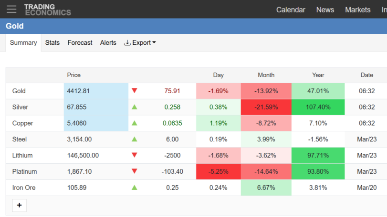
Task: Open the Platinum commodity link
Action: (x=24, y=171)
